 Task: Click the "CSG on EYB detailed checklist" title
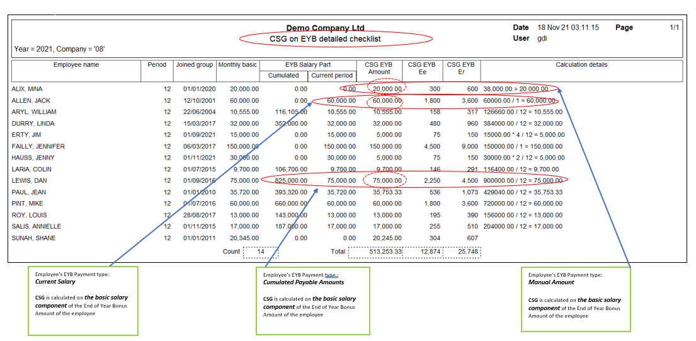point(325,39)
